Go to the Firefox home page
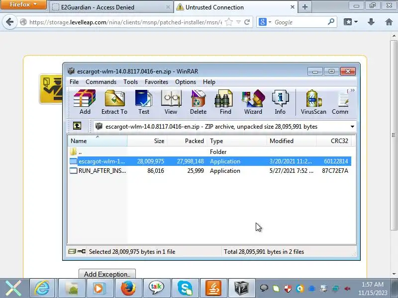The width and height of the screenshot is (398, 298). pyautogui.click(x=389, y=22)
